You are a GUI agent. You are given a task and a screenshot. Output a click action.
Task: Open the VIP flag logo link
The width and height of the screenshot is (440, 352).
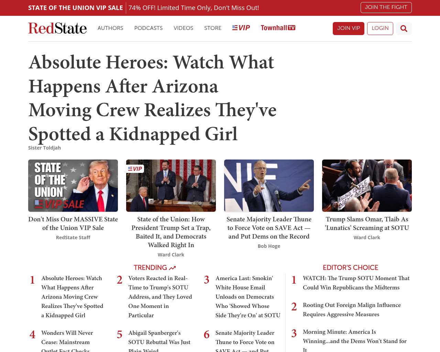click(241, 28)
